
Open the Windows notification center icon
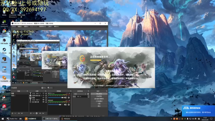click(212, 119)
